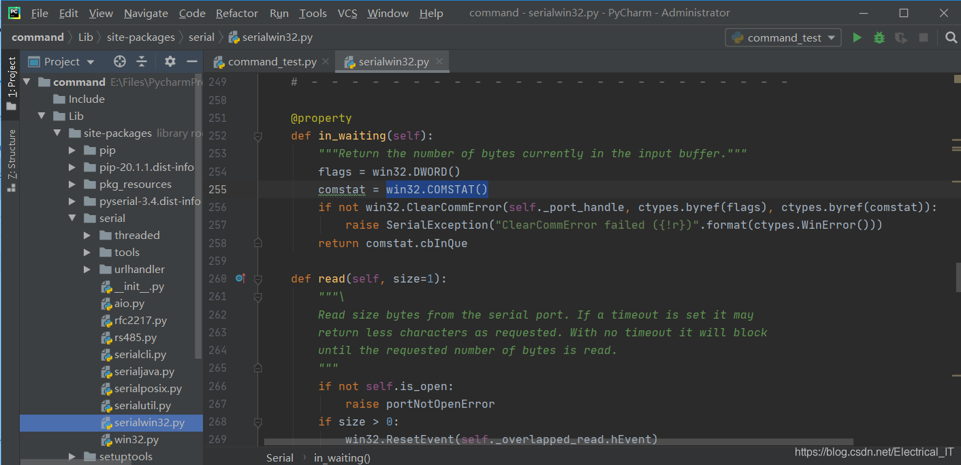This screenshot has width=961, height=465.
Task: Click the editor horizontal scrollbar
Action: pyautogui.click(x=558, y=443)
